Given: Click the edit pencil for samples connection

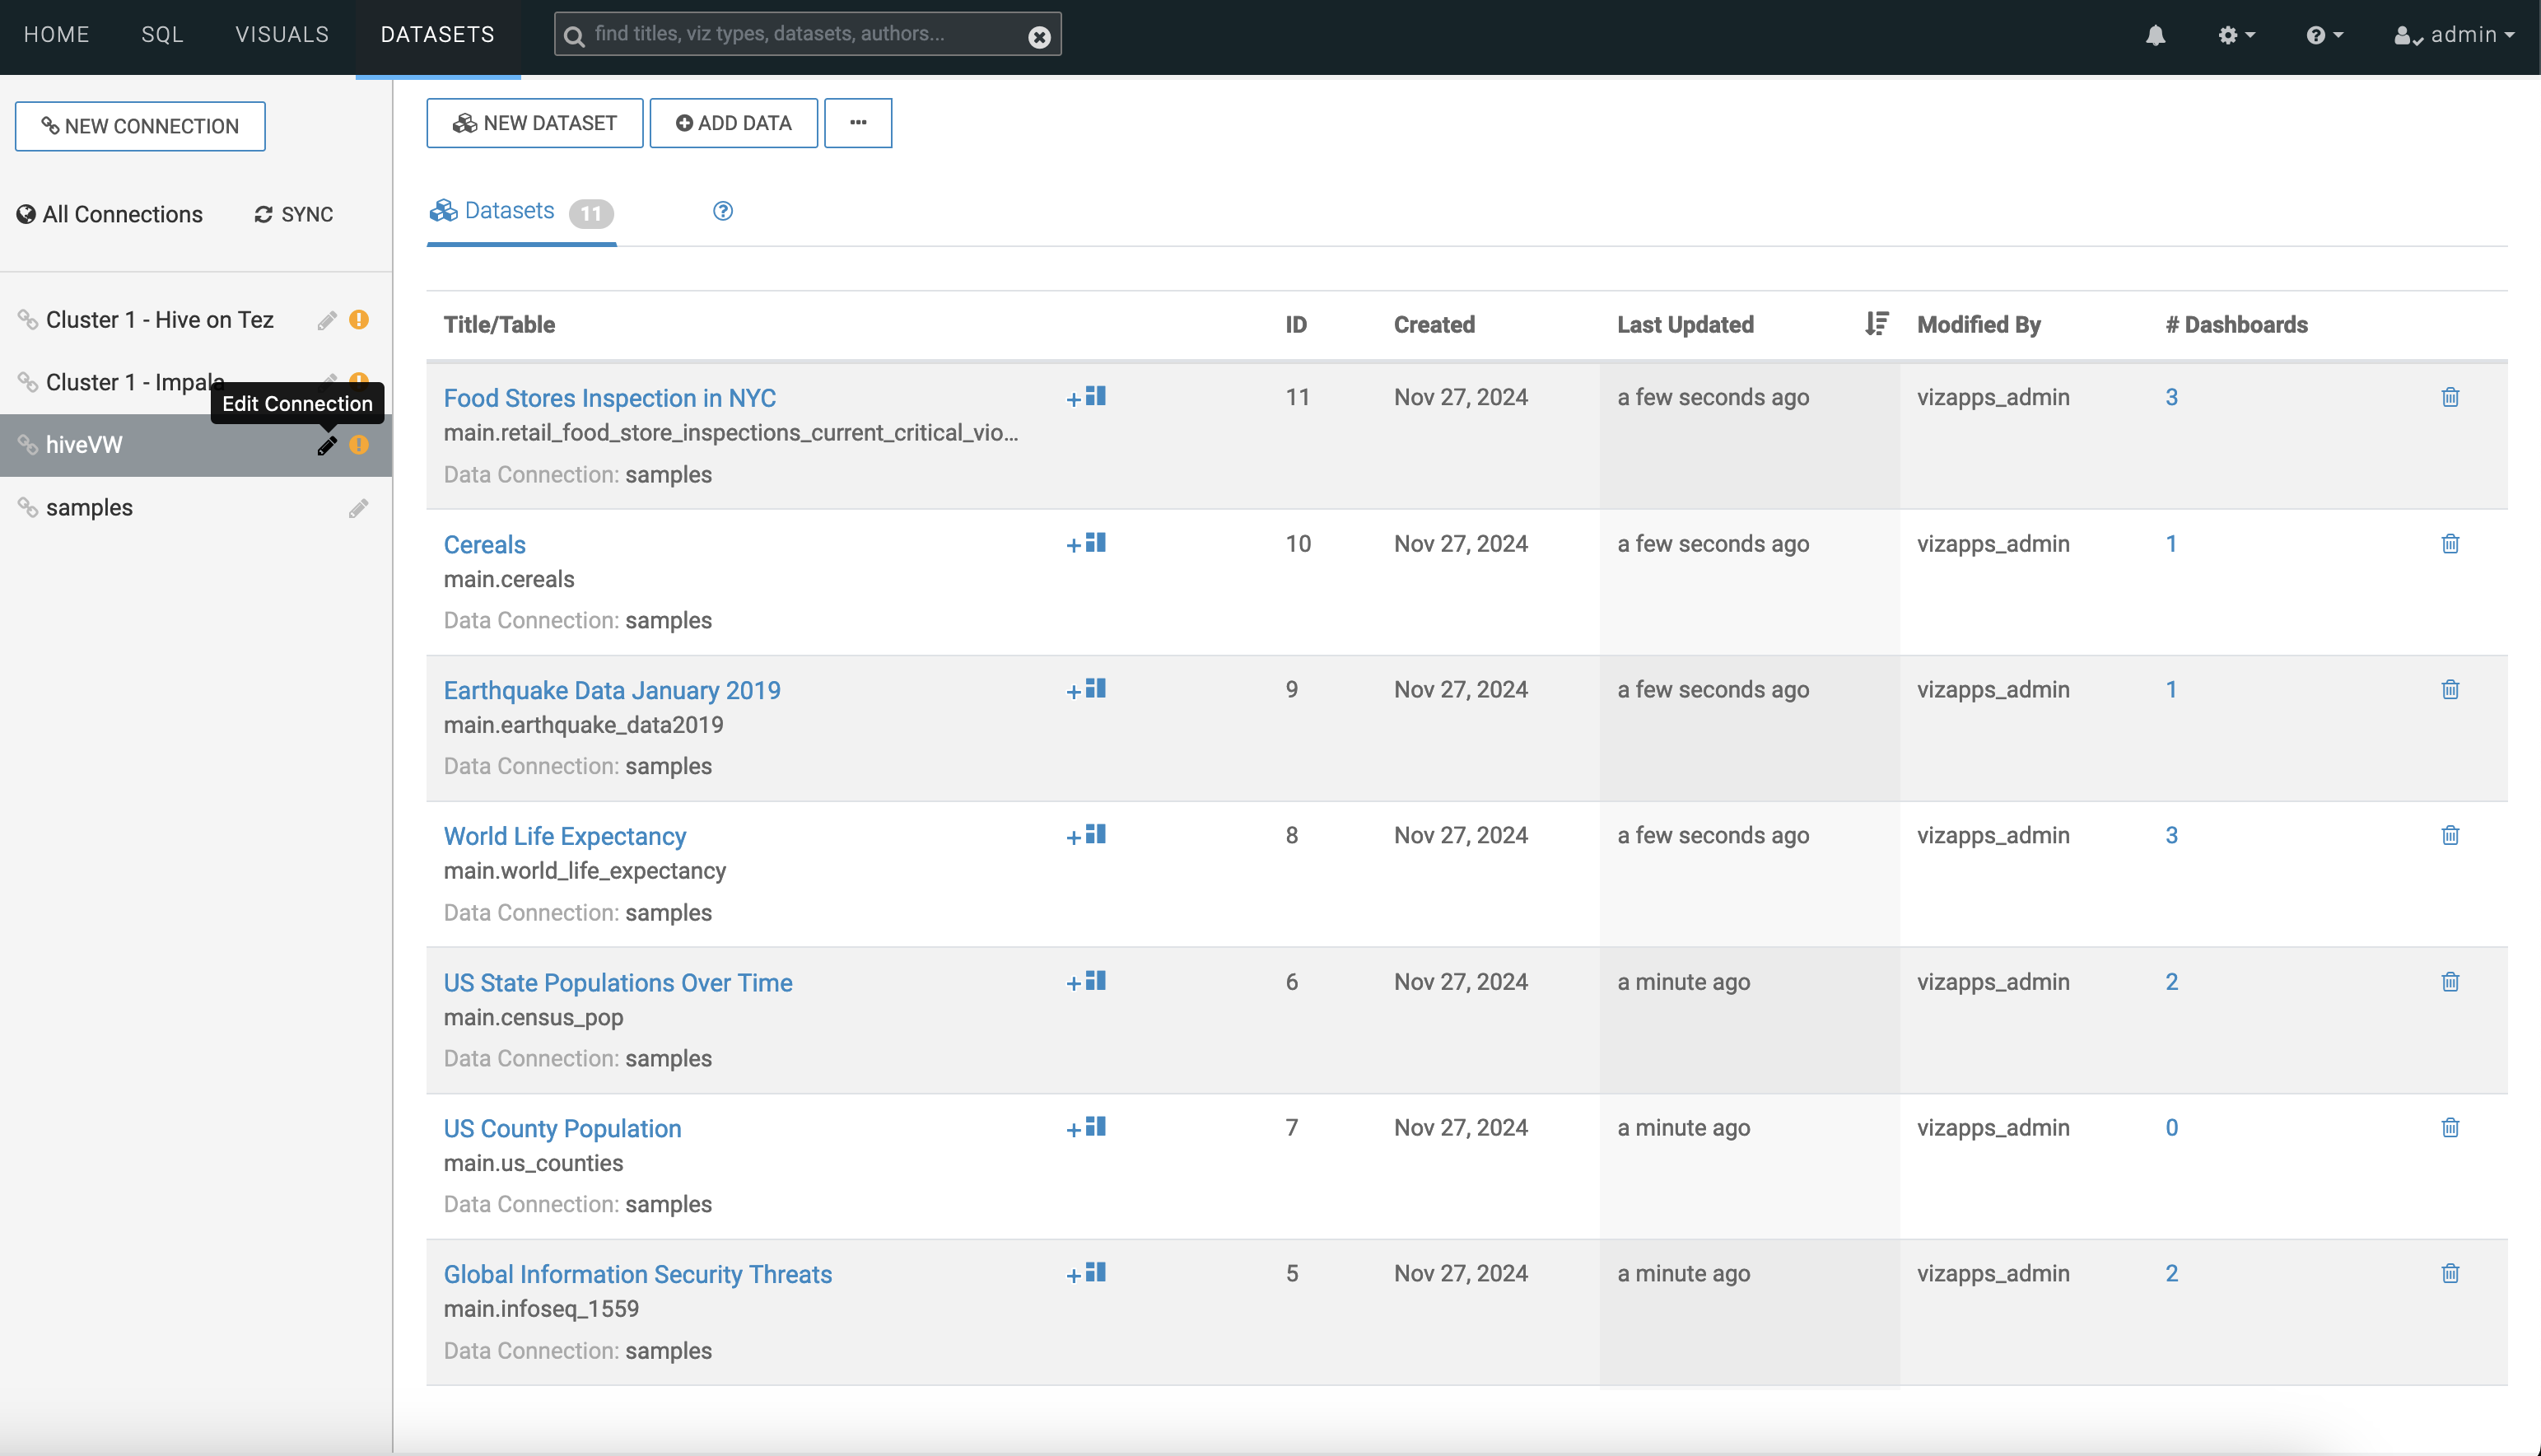Looking at the screenshot, I should (x=358, y=509).
